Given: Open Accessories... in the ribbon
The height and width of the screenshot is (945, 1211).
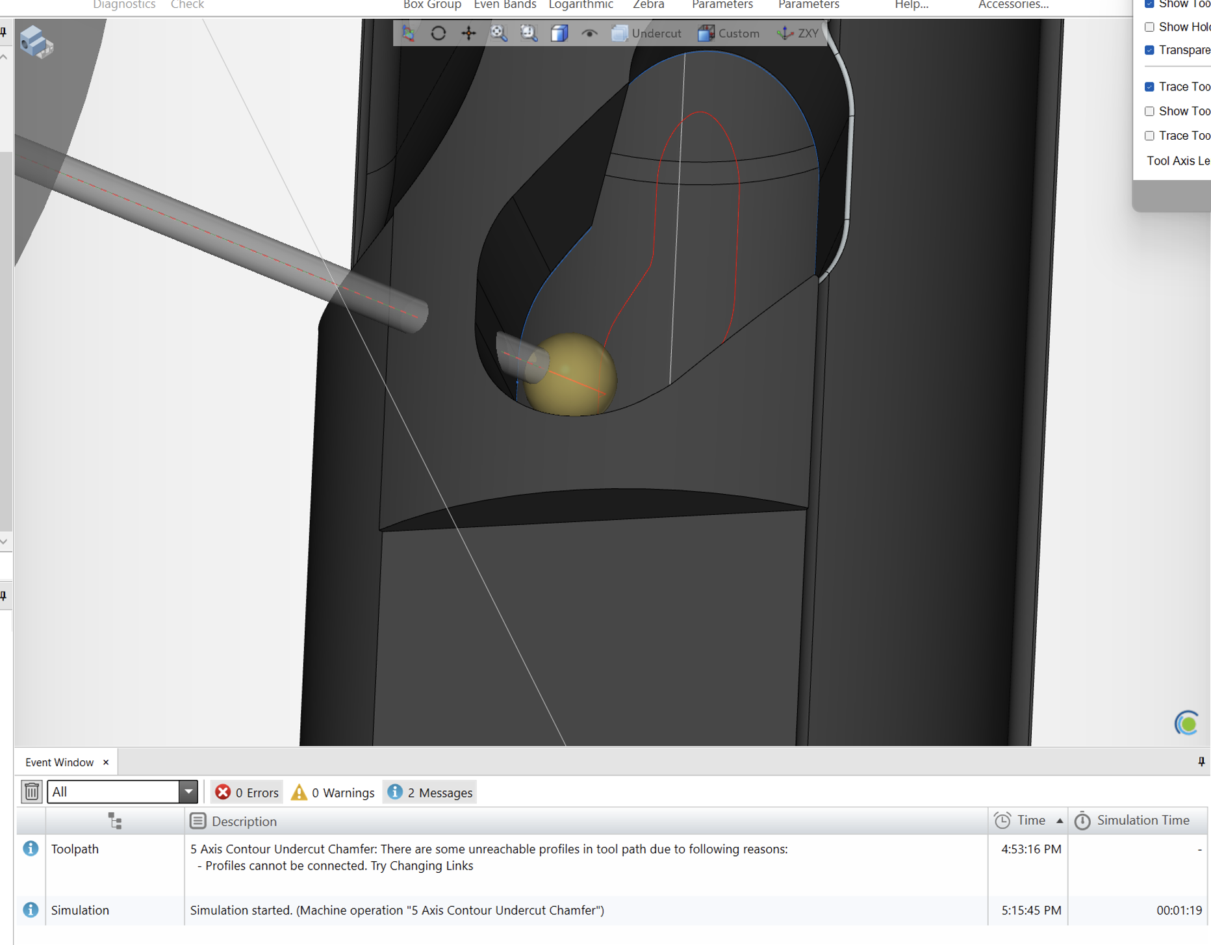Looking at the screenshot, I should coord(1013,5).
